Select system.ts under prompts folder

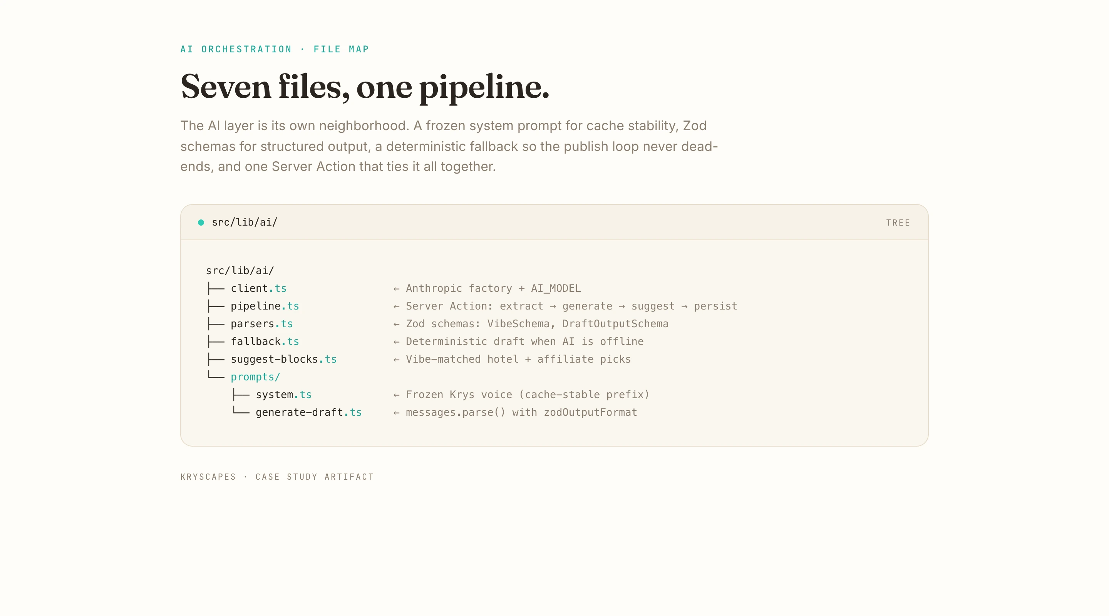[283, 394]
